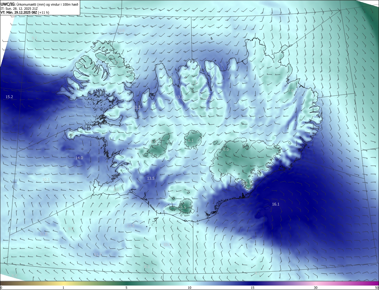
Task: Click the 5.5 label on the southern glacier
Action: (183, 208)
